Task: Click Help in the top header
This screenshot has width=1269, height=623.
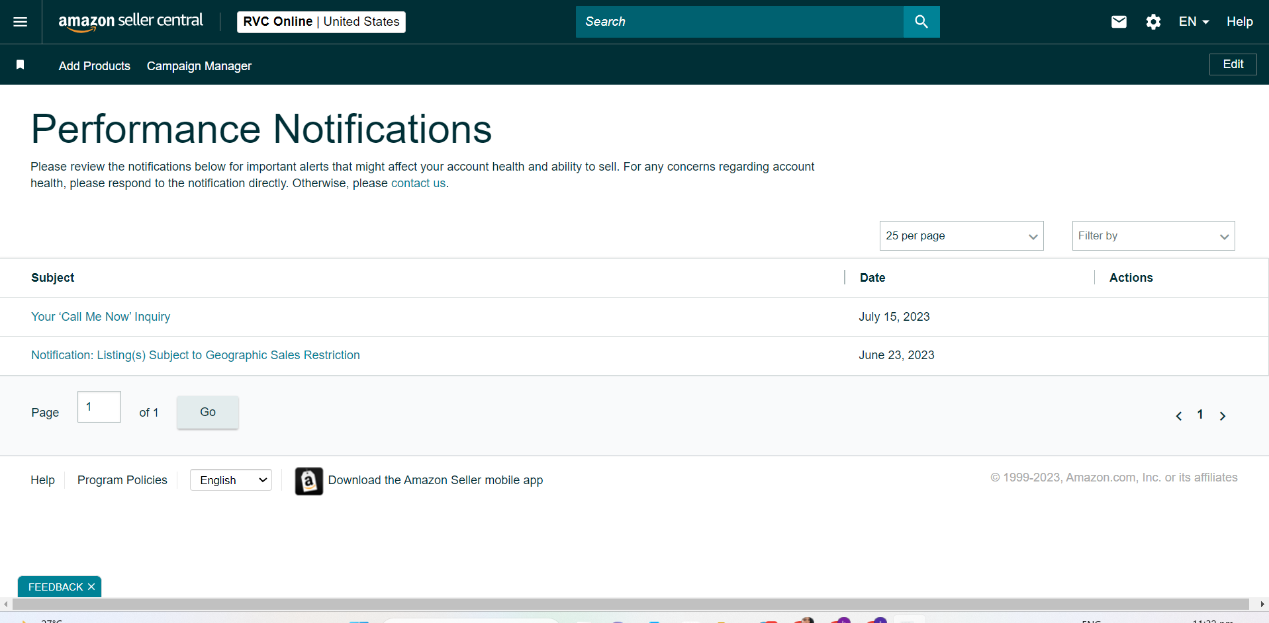Action: tap(1239, 22)
